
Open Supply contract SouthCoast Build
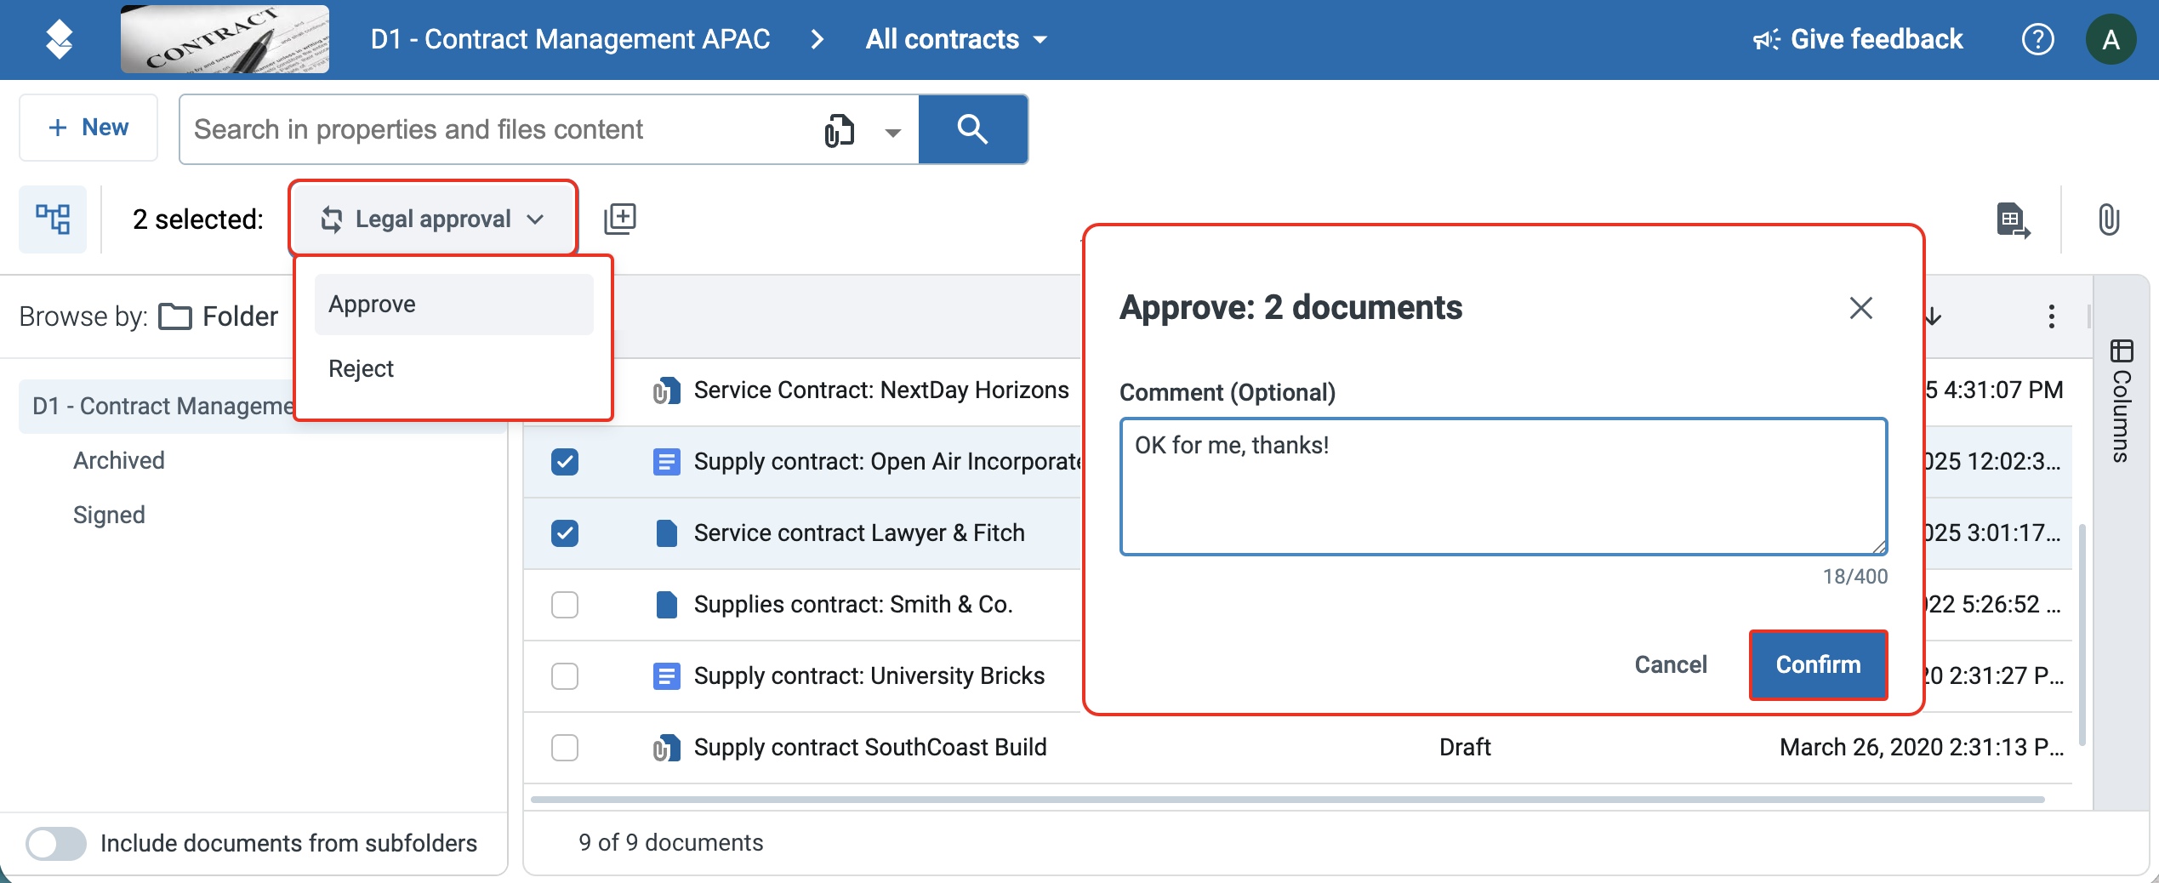coord(870,748)
